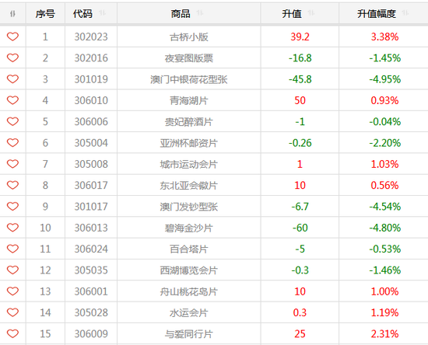Favorite the 西湖博览会片 row heart icon
Screen dimensions: 428x345
point(12,270)
